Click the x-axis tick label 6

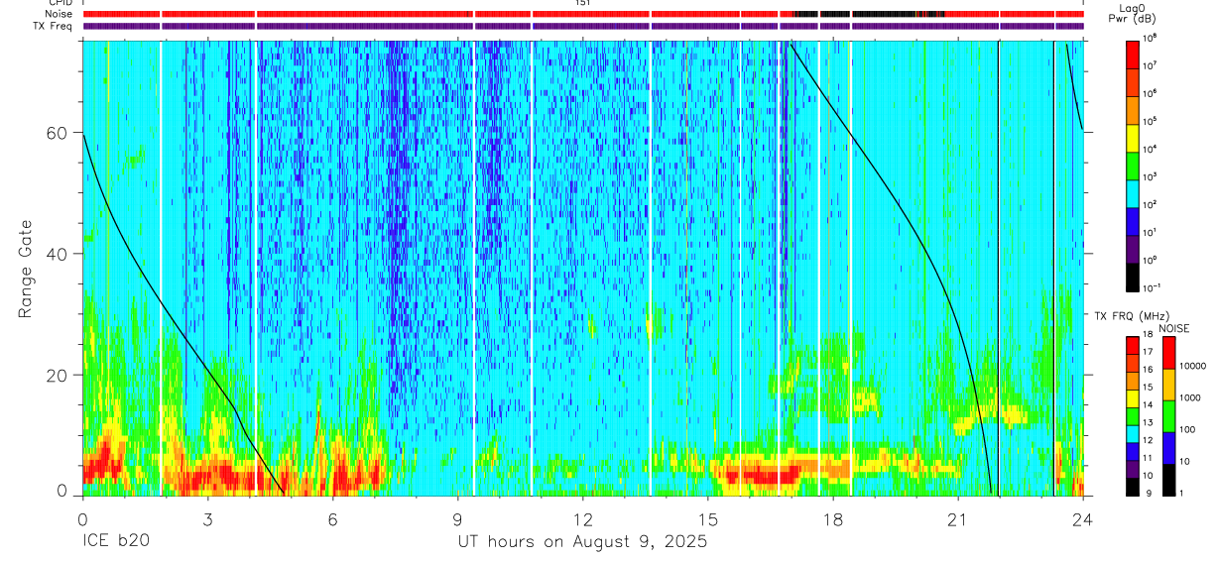point(332,519)
